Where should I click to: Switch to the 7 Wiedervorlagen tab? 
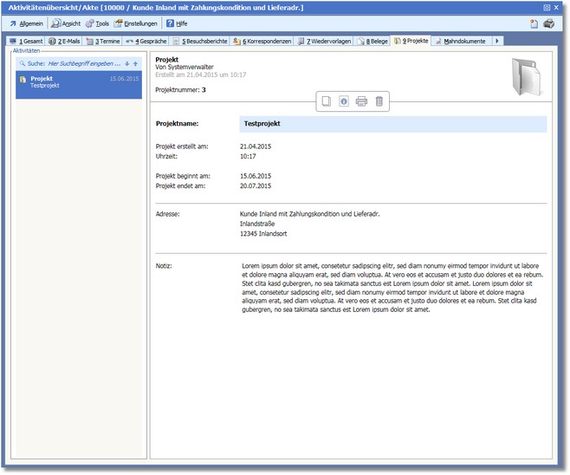pyautogui.click(x=325, y=41)
